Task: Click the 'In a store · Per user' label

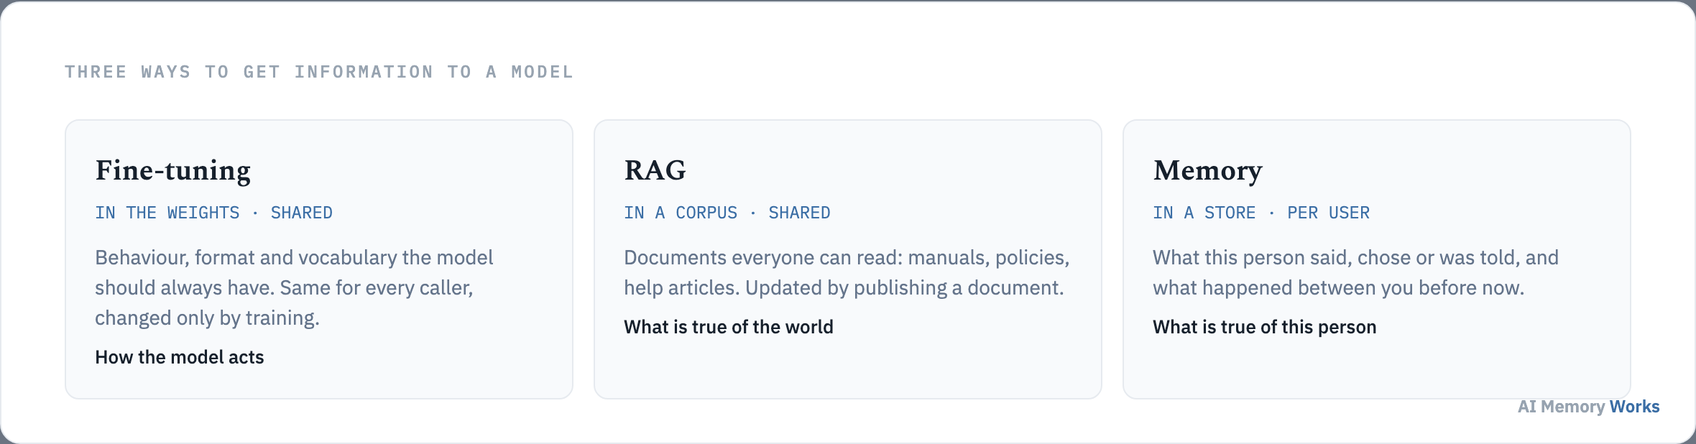Action: click(1261, 213)
